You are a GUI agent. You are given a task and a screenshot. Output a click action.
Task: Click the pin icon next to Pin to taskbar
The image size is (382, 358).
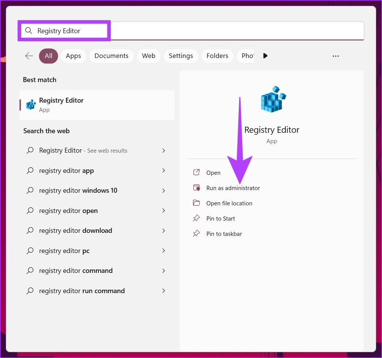196,234
